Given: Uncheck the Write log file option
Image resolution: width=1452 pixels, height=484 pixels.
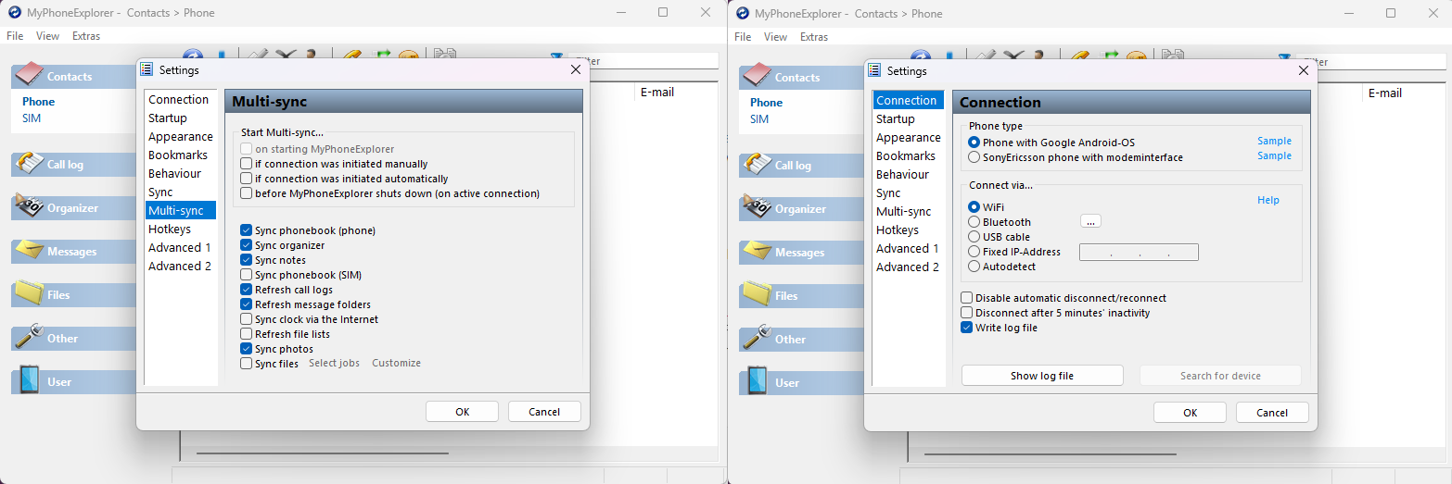Looking at the screenshot, I should [967, 328].
